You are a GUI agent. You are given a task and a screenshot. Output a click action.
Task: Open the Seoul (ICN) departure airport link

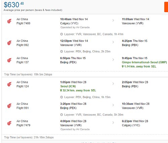point(68,86)
